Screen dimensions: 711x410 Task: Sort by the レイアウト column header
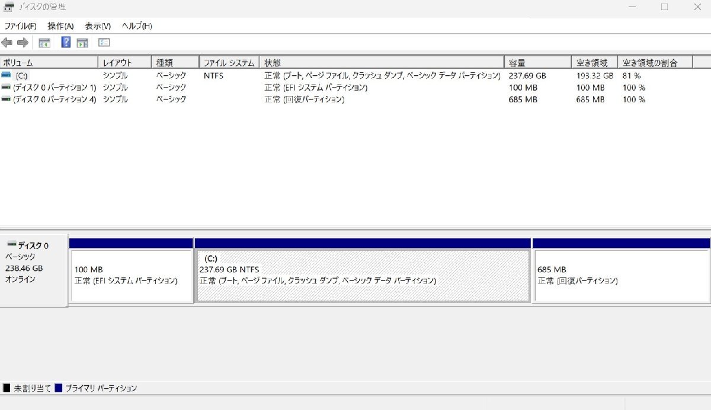pyautogui.click(x=125, y=63)
